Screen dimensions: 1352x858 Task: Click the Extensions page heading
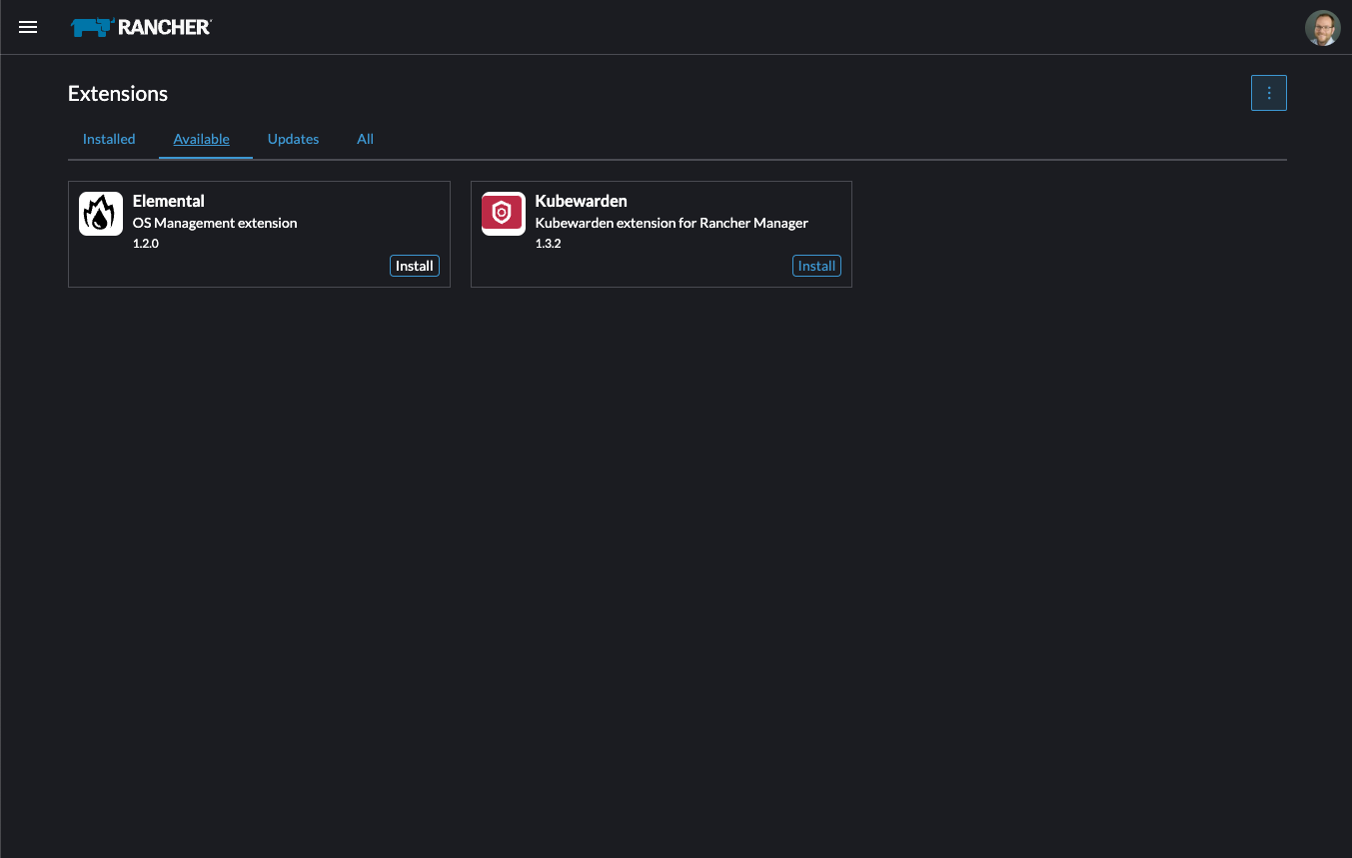118,94
